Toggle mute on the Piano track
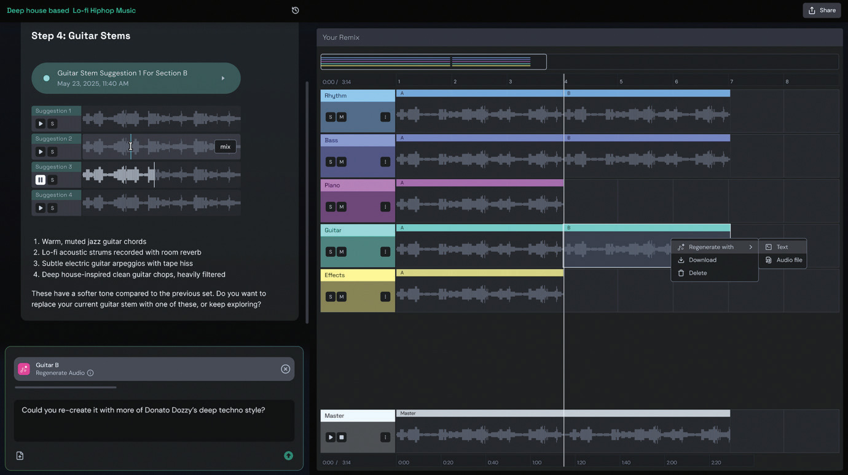Viewport: 848px width, 475px height. 342,207
